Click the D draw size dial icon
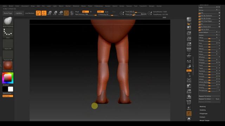The height and width of the screenshot is (126, 225). 150,13
